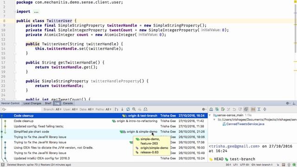Expand the folded import block
The width and height of the screenshot is (297, 167).
tap(14, 12)
